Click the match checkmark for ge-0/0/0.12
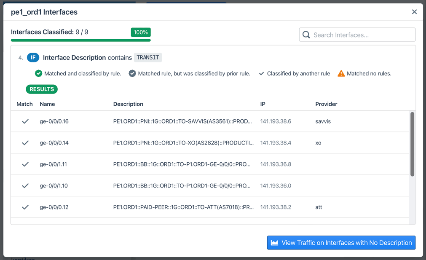This screenshot has width=426, height=260. (x=25, y=207)
